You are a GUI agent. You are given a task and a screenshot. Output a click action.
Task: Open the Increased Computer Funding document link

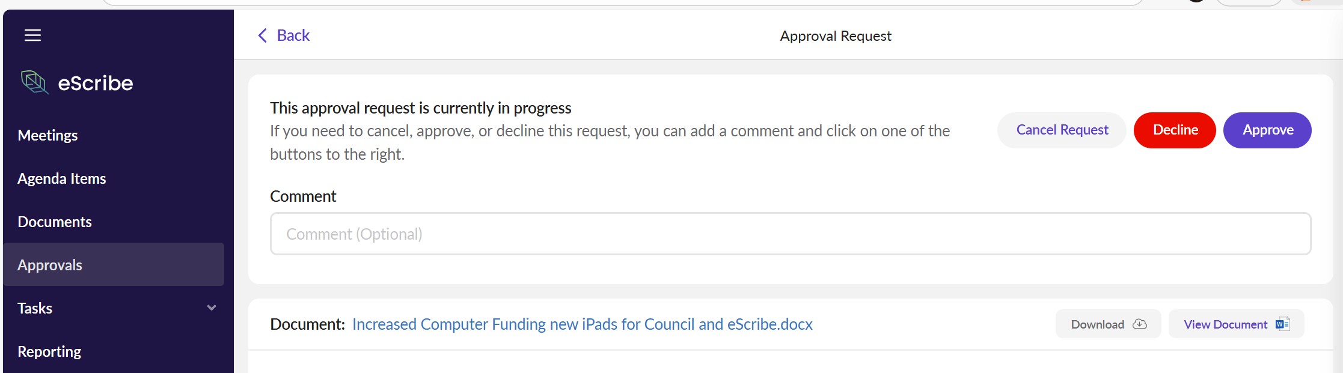[x=582, y=324]
